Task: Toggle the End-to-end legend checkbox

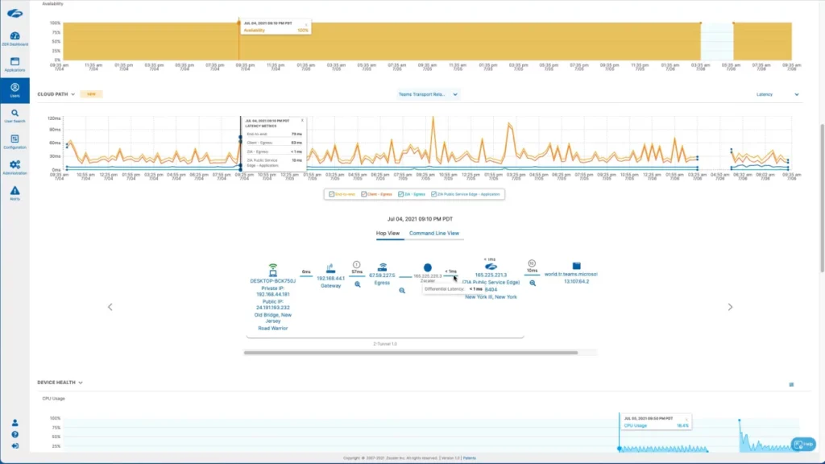Action: coord(331,194)
